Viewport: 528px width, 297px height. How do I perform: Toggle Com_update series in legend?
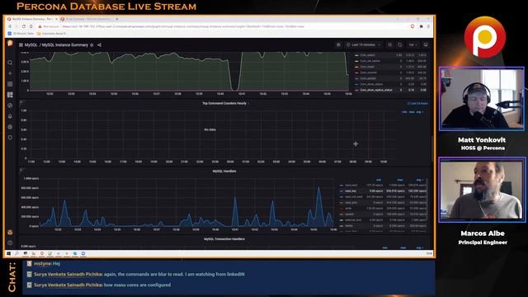368,78
